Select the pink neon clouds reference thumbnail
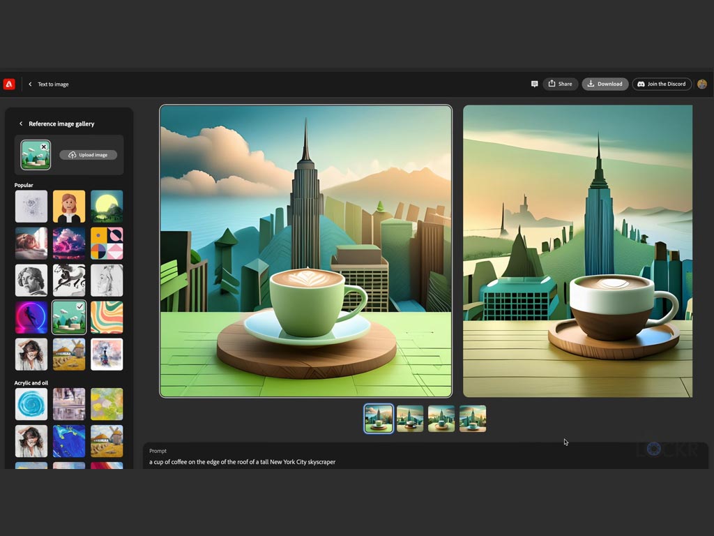 tap(69, 244)
